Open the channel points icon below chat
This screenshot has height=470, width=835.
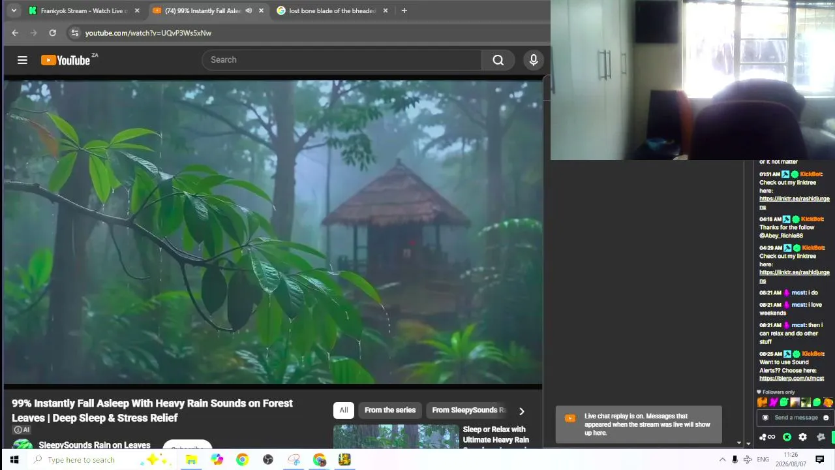(767, 437)
